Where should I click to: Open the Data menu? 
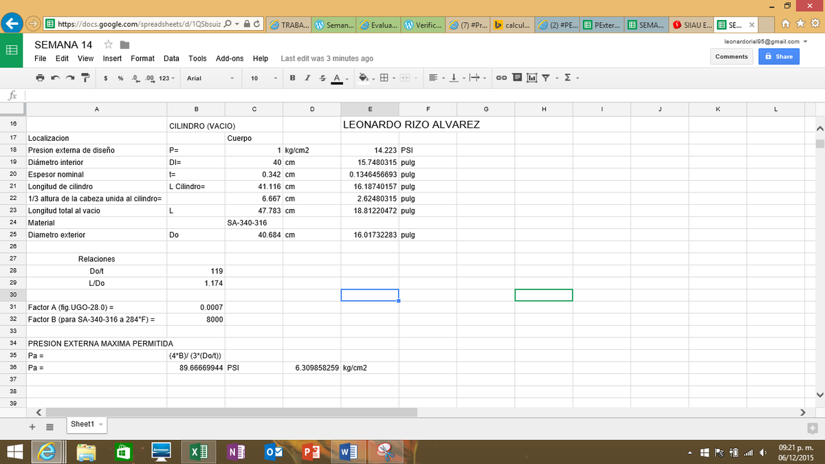[x=171, y=58]
